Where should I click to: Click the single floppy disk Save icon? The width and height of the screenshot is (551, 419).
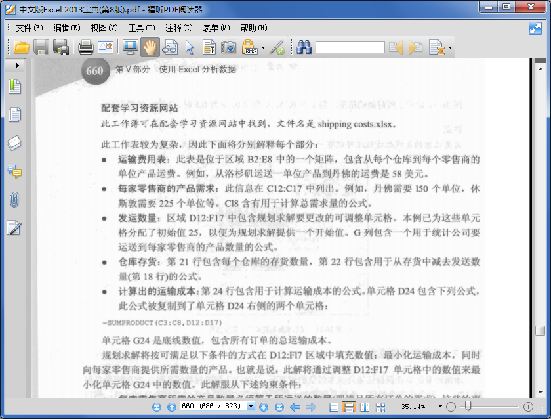coord(41,47)
